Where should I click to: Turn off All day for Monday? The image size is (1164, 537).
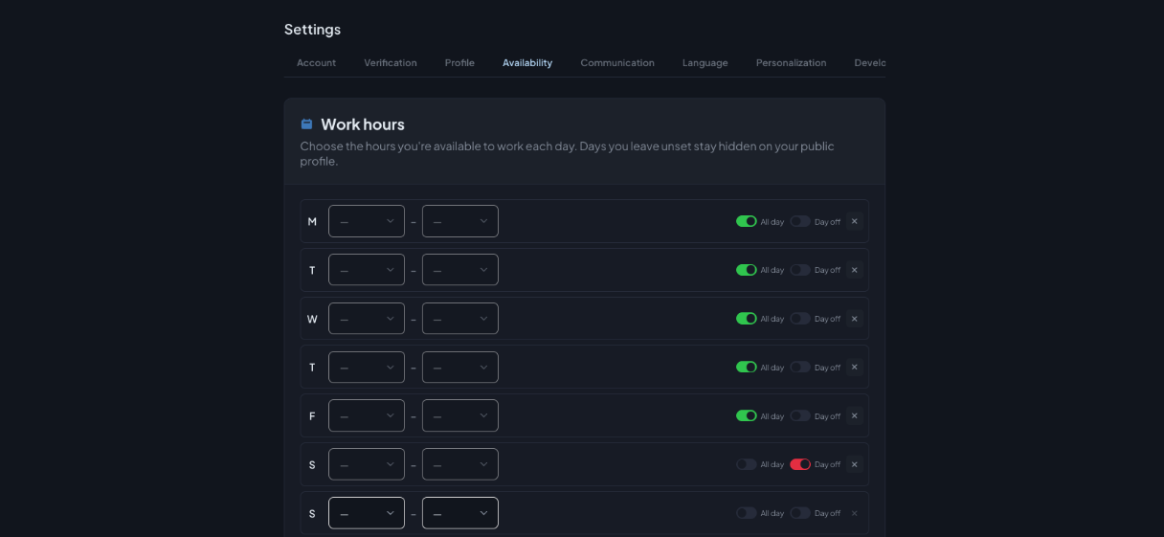coord(747,221)
